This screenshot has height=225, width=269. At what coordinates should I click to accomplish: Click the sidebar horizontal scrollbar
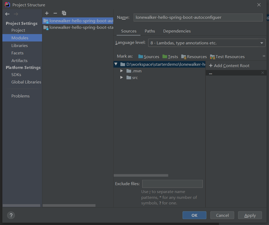point(21,205)
